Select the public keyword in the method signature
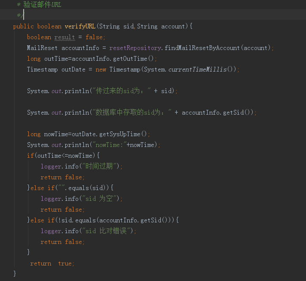This screenshot has height=281, width=306. tap(23, 26)
